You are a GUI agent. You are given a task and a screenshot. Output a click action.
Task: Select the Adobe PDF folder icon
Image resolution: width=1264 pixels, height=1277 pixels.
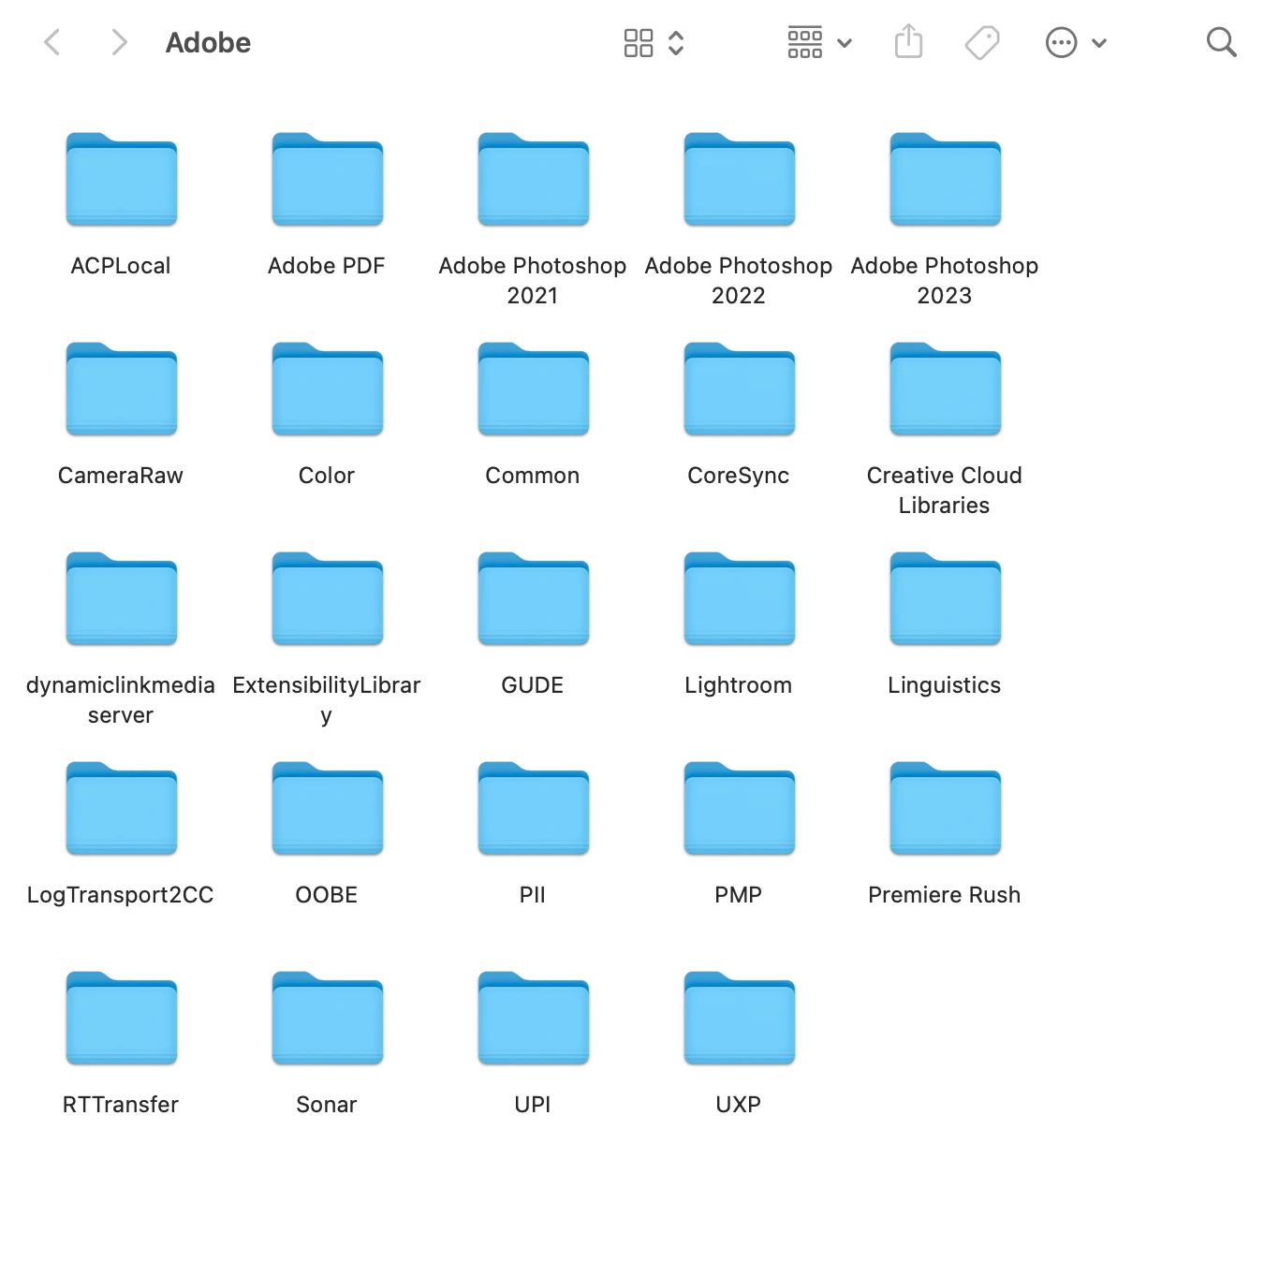(x=328, y=180)
